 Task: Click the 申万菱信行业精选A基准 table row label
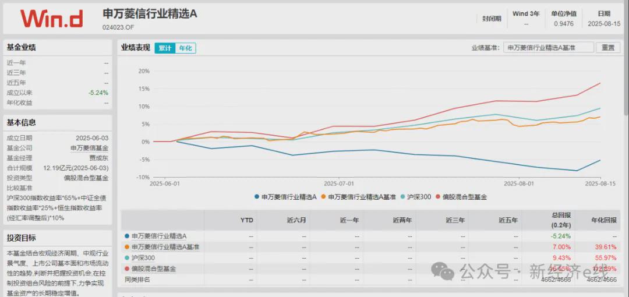click(165, 246)
